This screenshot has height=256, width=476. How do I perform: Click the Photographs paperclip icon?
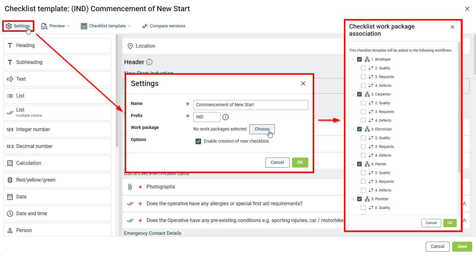coord(130,187)
